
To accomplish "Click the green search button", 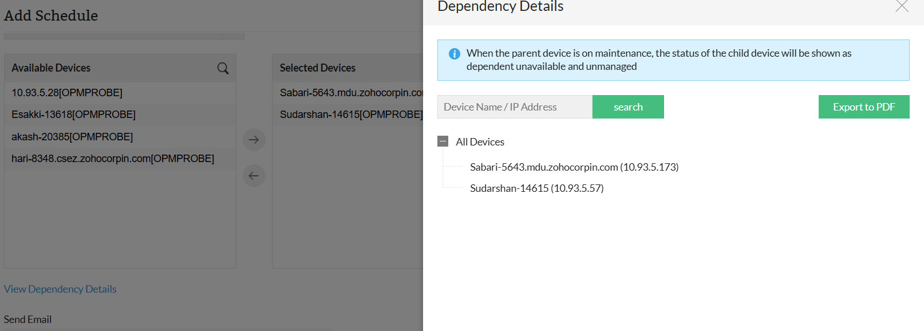I will tap(628, 107).
